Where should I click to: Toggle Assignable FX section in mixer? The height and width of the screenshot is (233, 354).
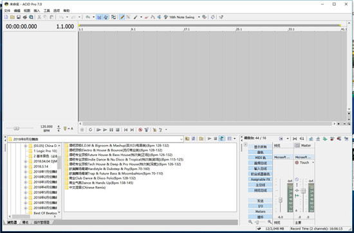coord(260,180)
